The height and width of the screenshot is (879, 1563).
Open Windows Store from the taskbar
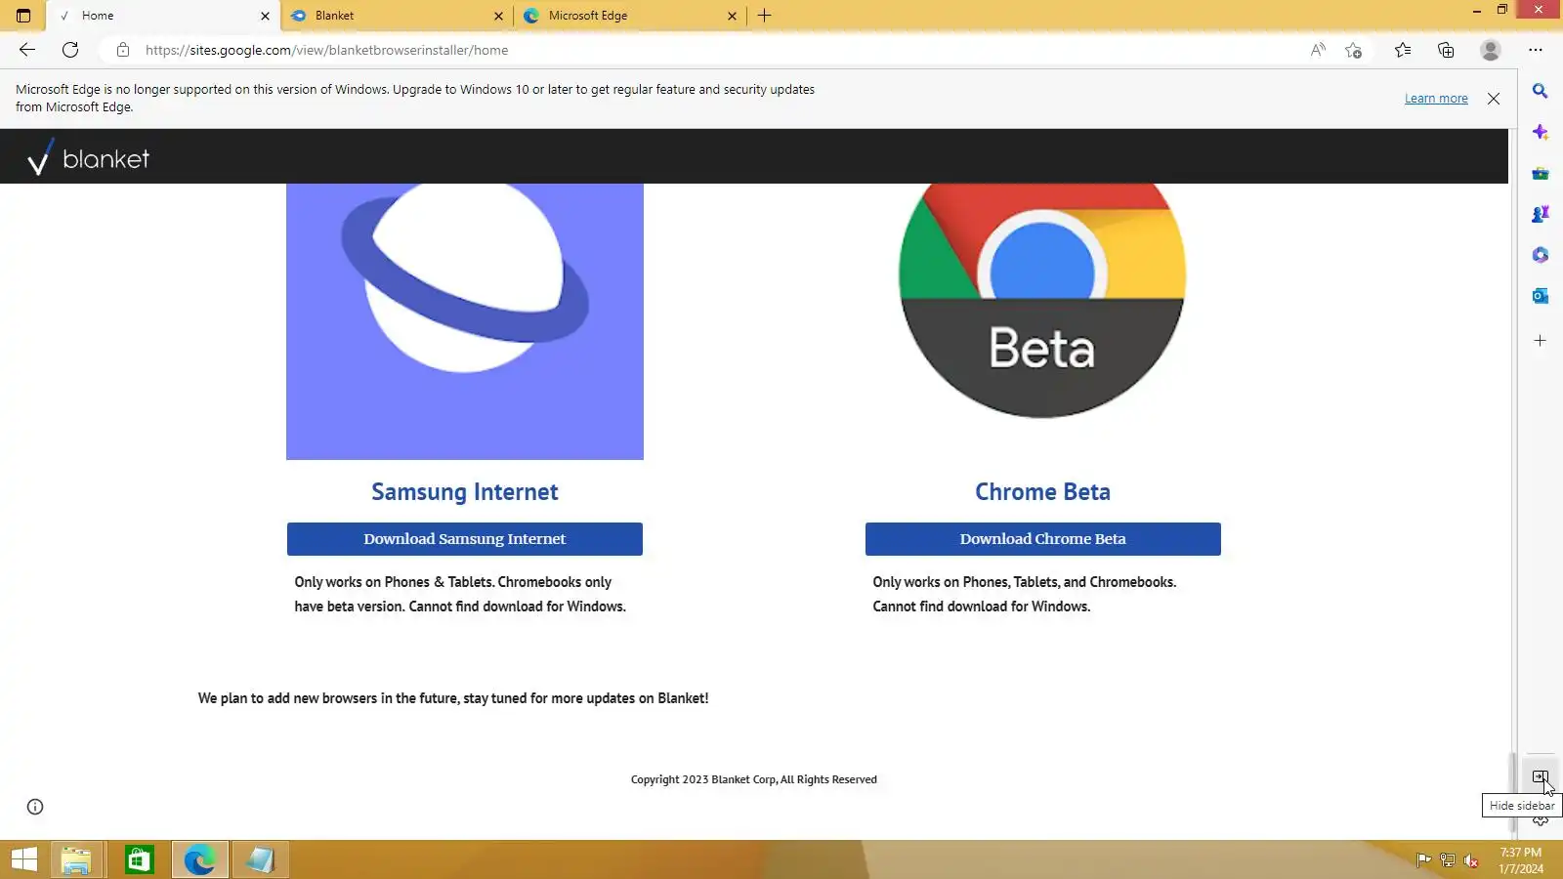tap(139, 860)
